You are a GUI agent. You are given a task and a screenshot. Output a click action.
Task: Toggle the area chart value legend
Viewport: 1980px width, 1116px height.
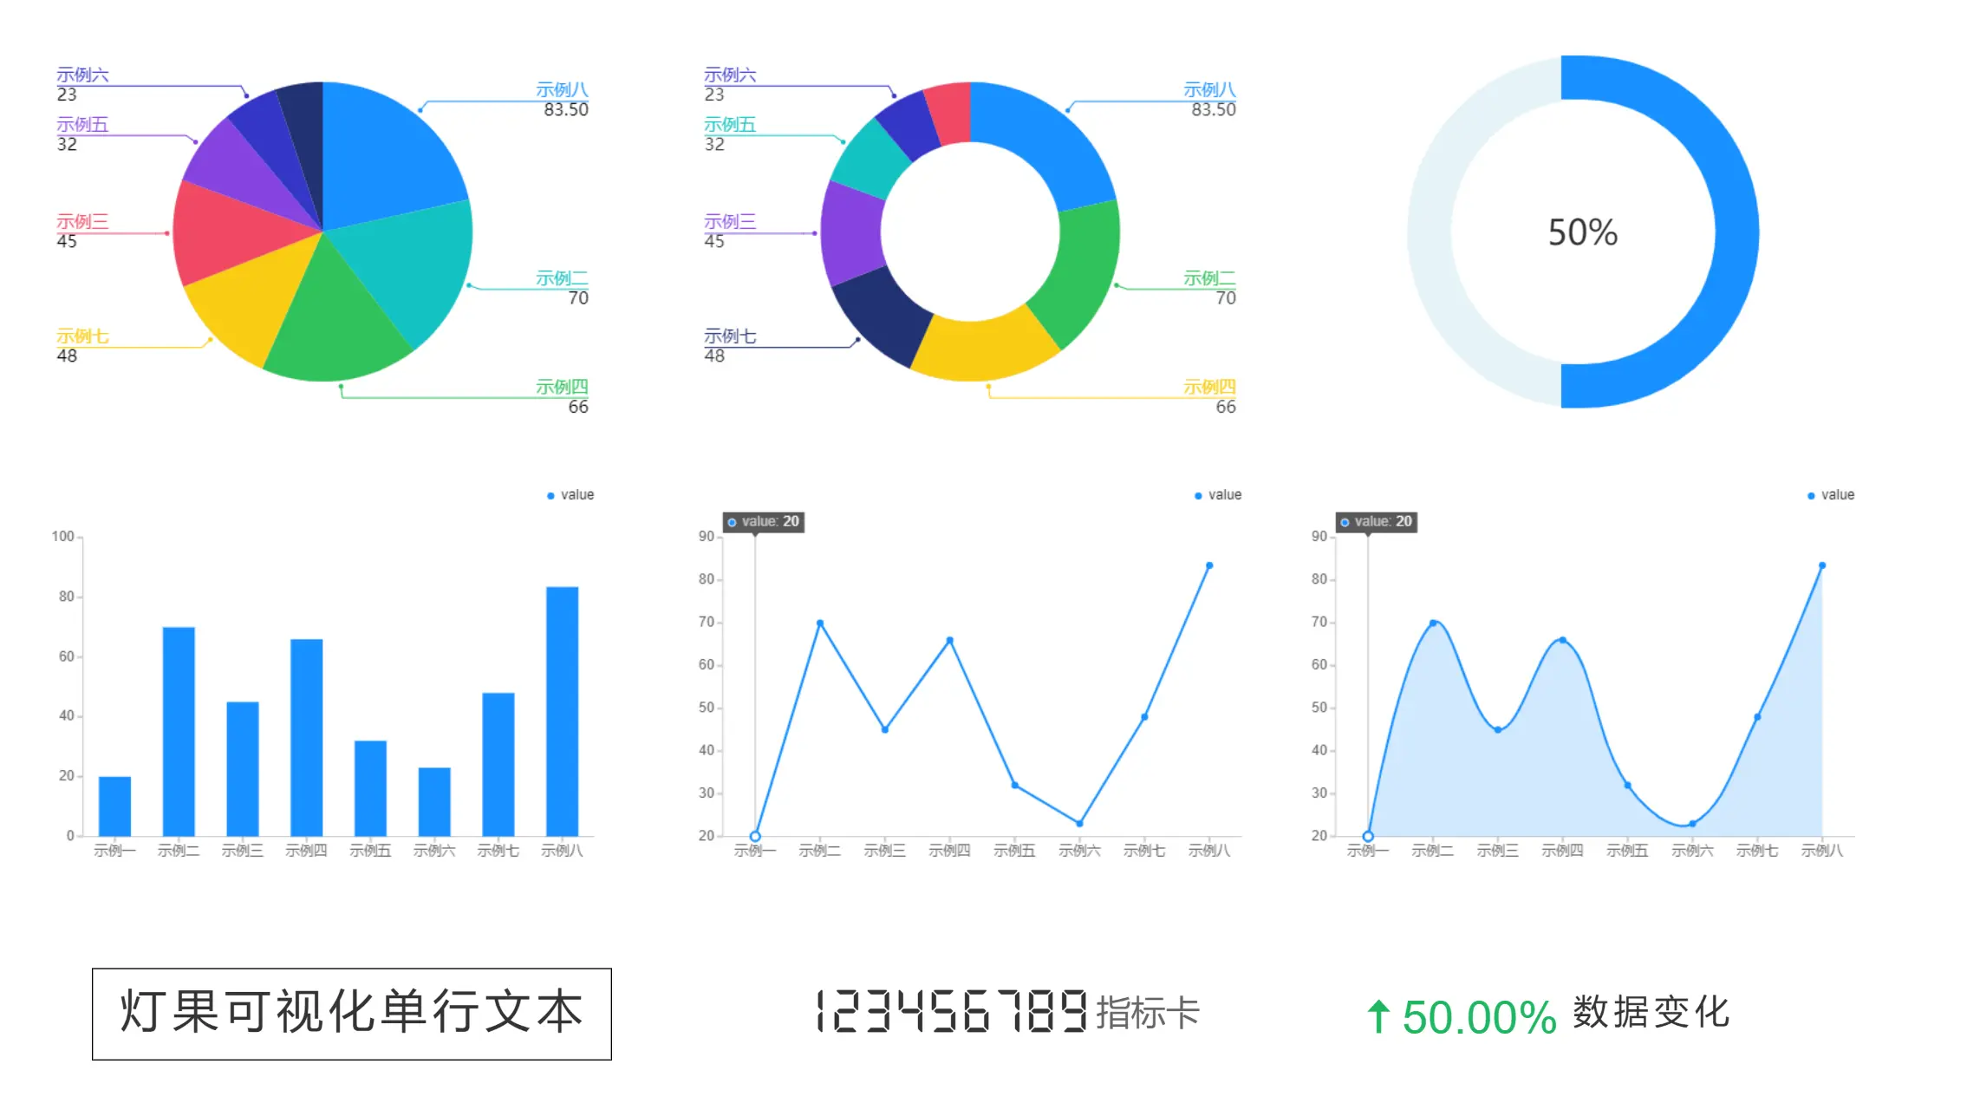1830,495
